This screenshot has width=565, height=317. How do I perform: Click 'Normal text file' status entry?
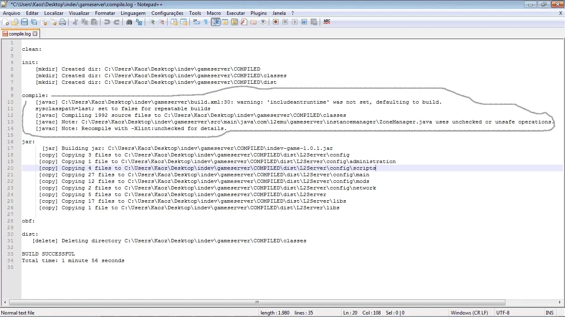coord(18,313)
